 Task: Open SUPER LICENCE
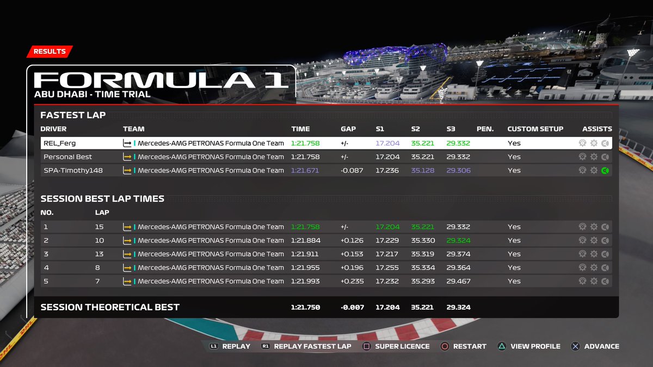[x=402, y=346]
